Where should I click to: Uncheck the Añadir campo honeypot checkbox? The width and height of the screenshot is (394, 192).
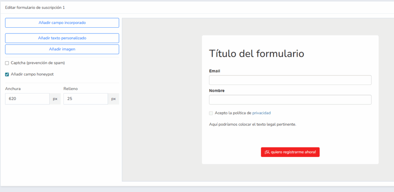pos(7,75)
